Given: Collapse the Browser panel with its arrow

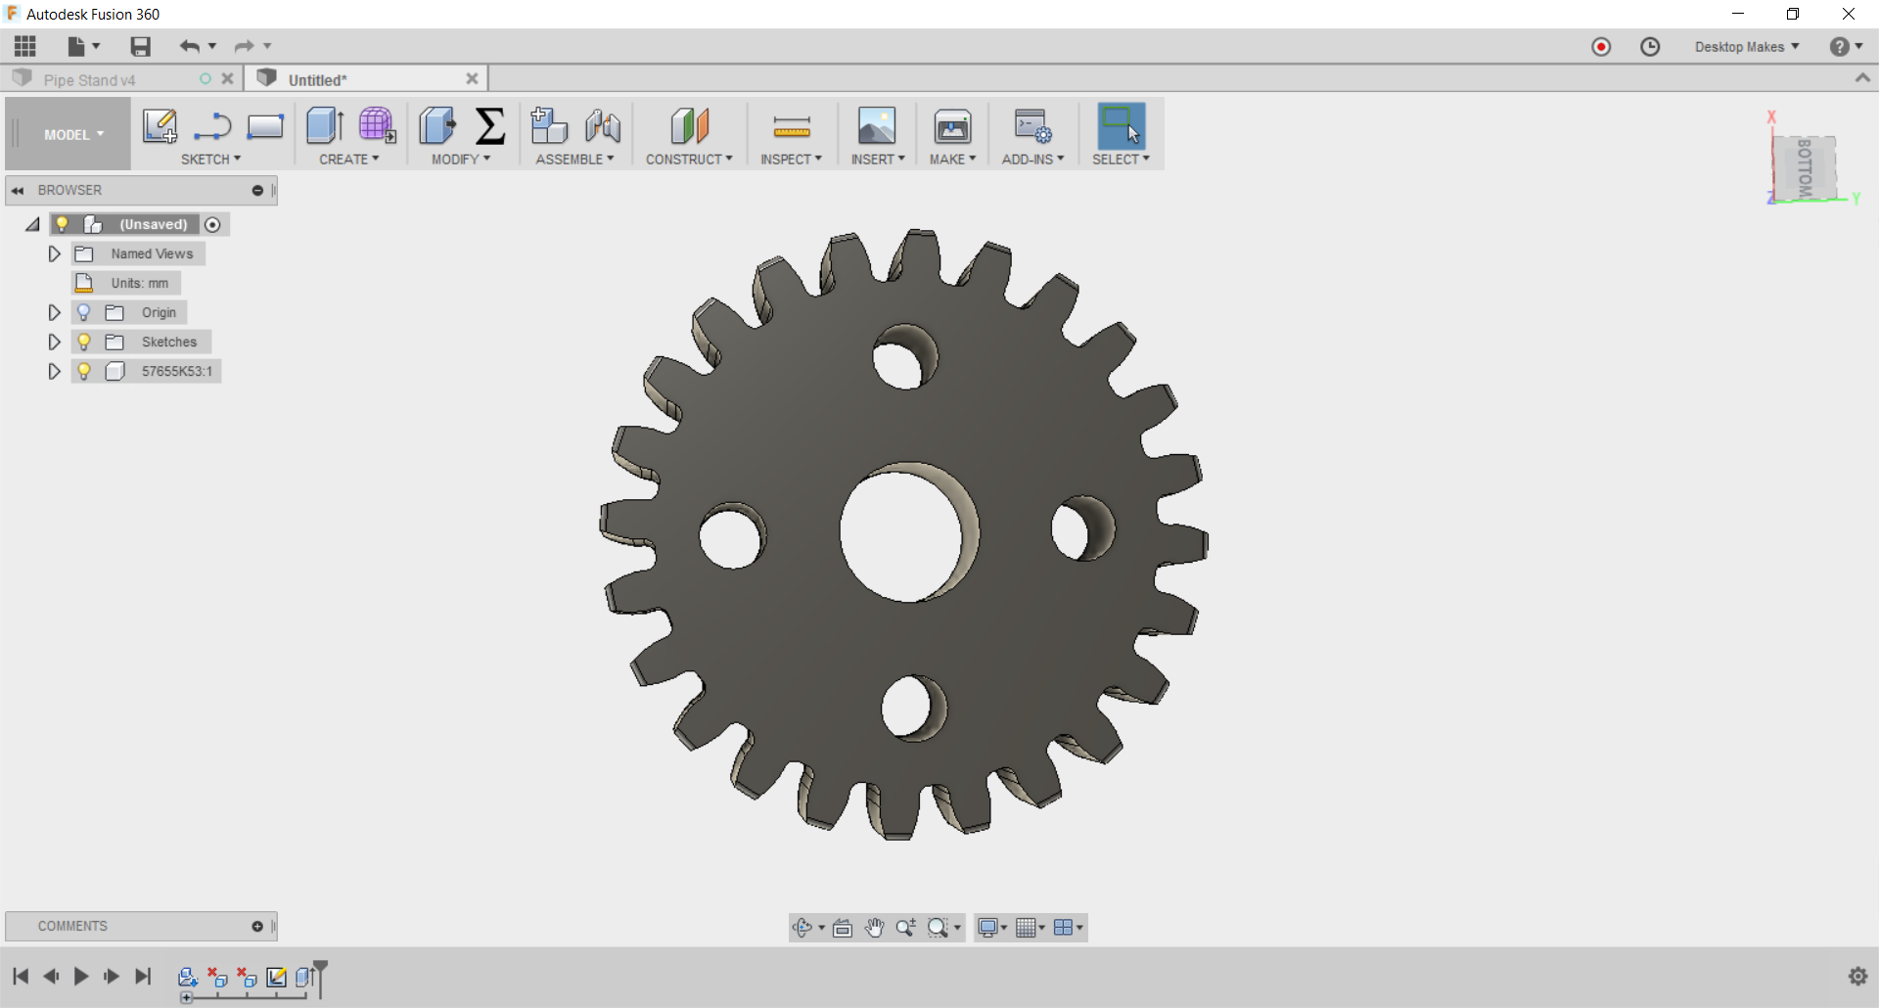Looking at the screenshot, I should click(18, 190).
